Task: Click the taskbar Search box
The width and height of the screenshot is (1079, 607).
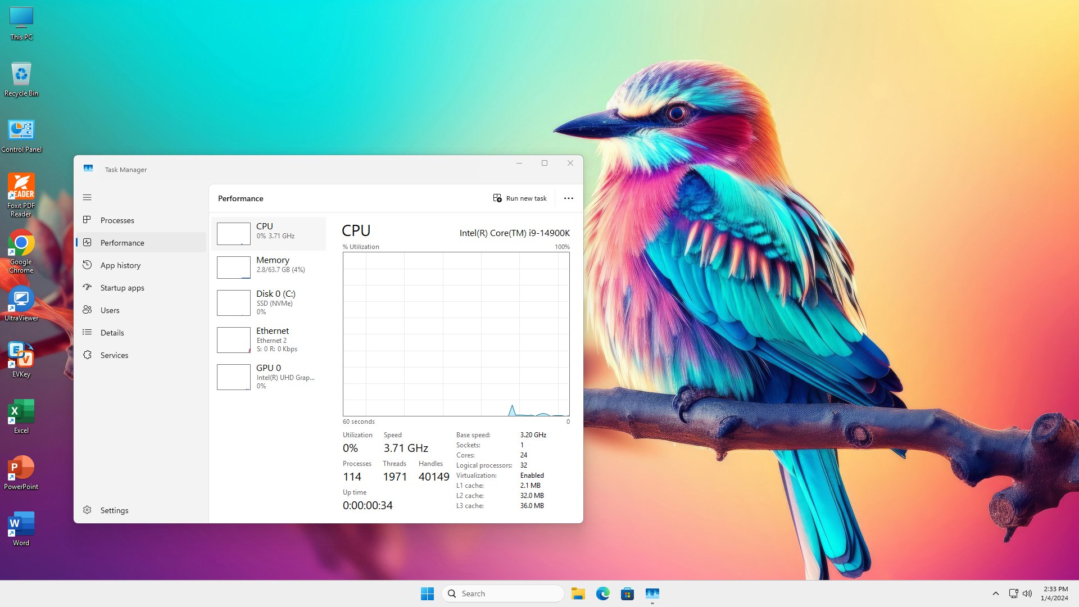Action: pos(503,594)
